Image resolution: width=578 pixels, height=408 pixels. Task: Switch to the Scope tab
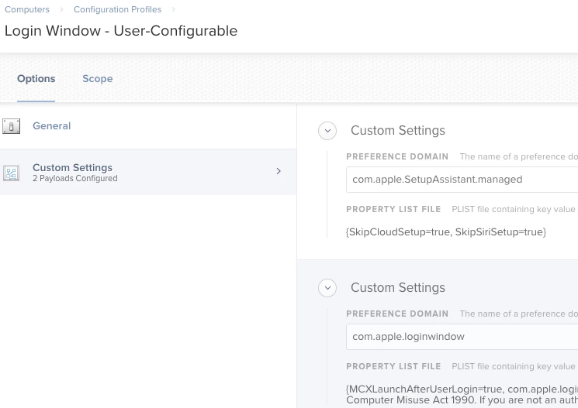(x=98, y=79)
